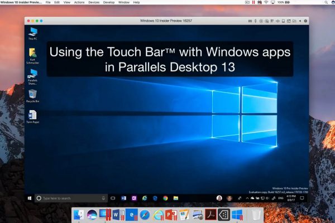Open the Wi-Fi menu bar icon
The image size is (335, 223).
[x=266, y=2]
